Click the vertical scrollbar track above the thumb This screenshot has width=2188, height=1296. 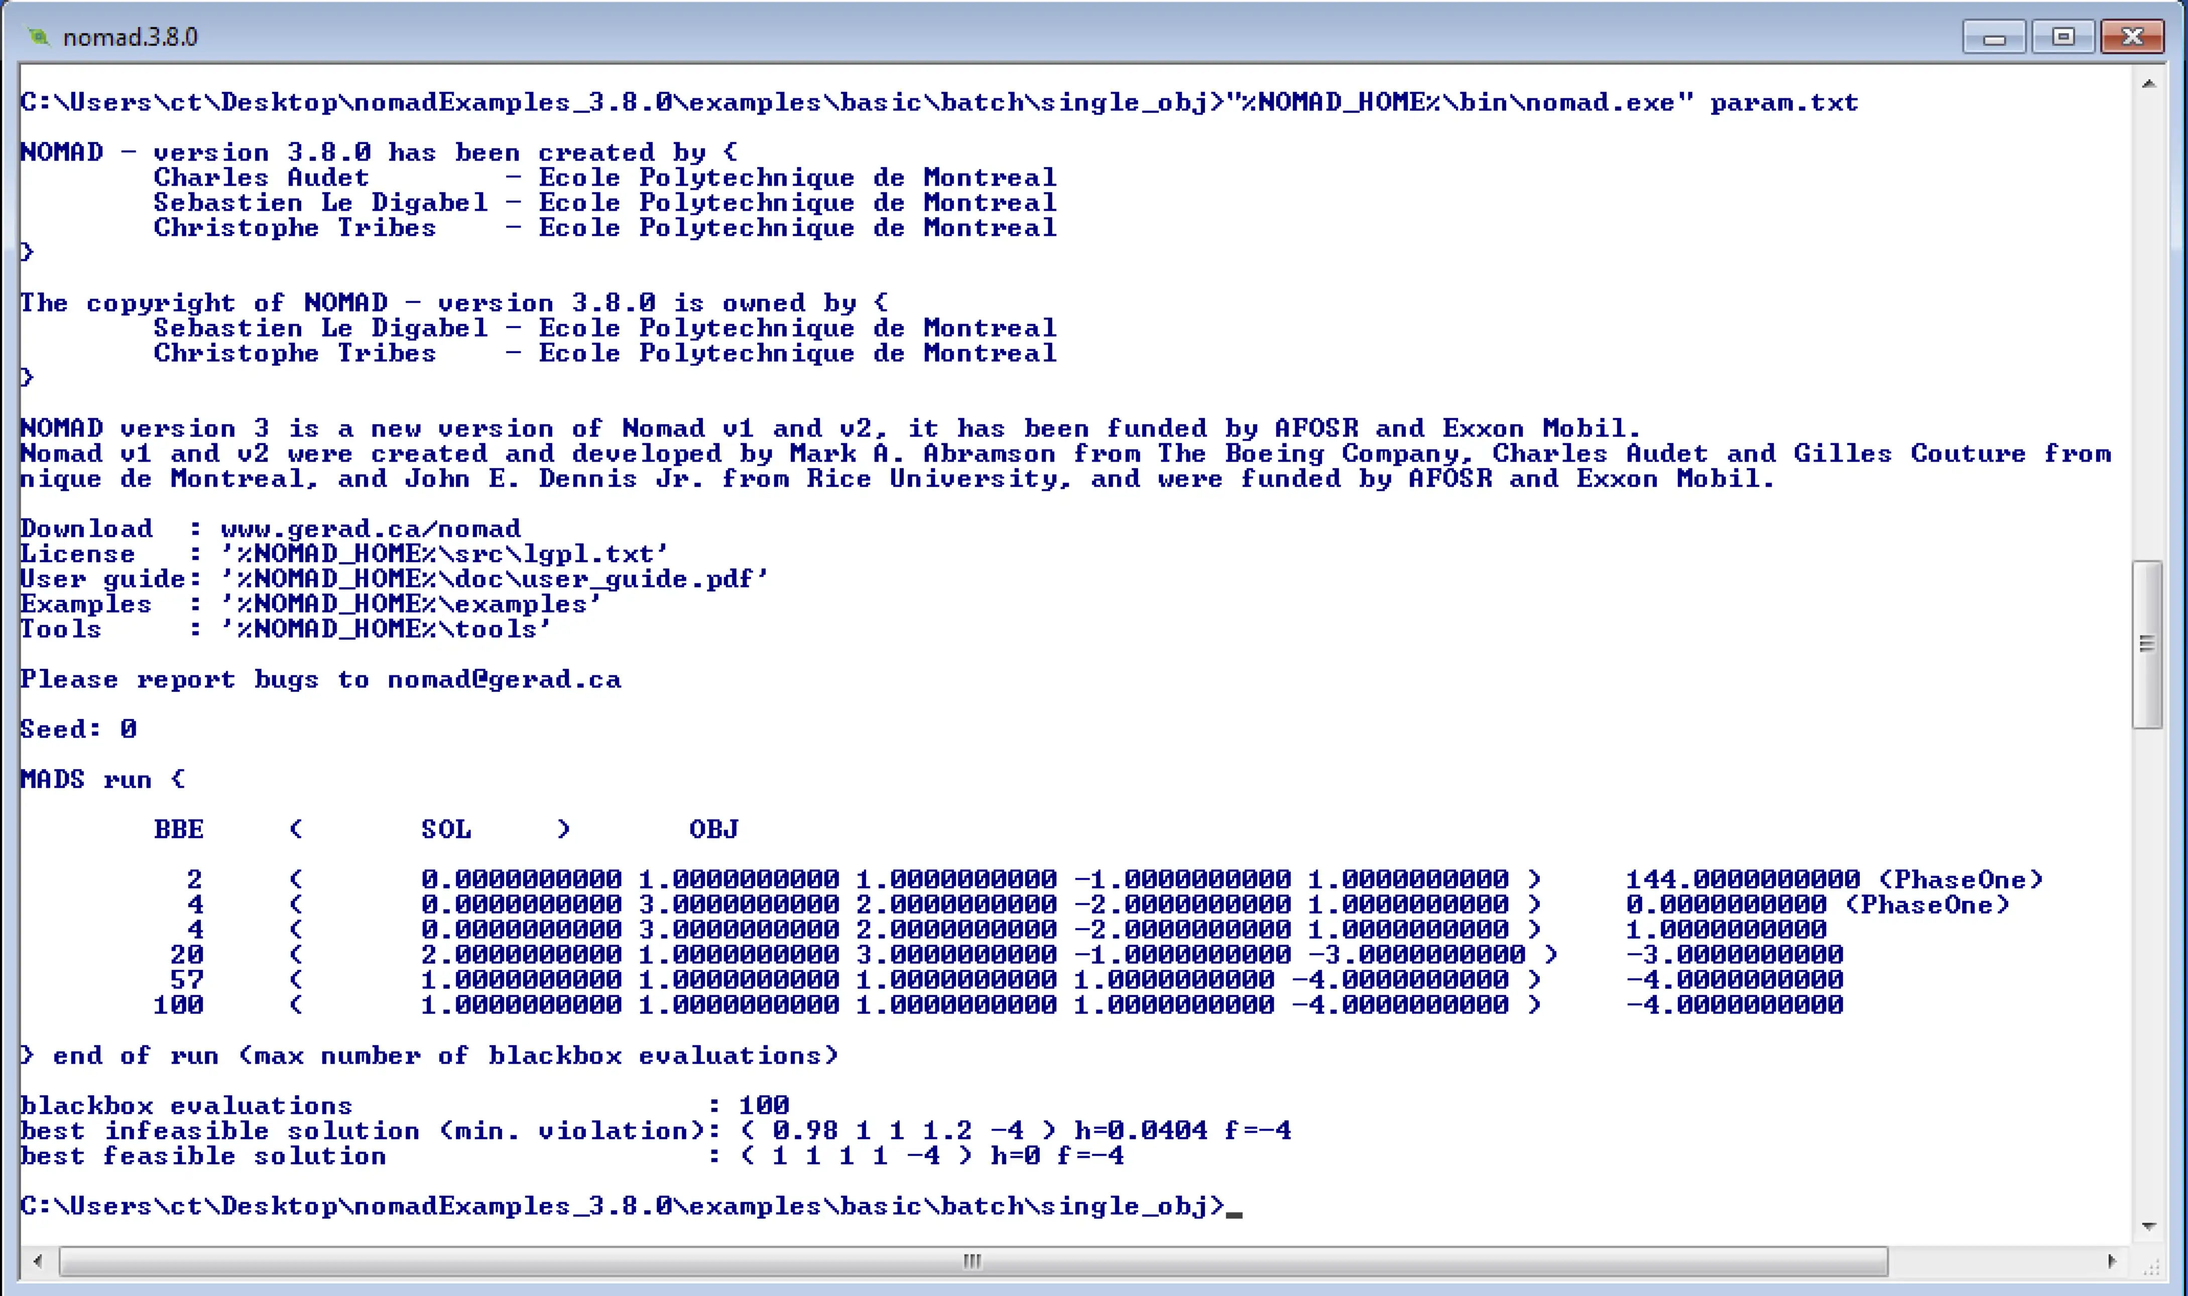[x=2149, y=332]
